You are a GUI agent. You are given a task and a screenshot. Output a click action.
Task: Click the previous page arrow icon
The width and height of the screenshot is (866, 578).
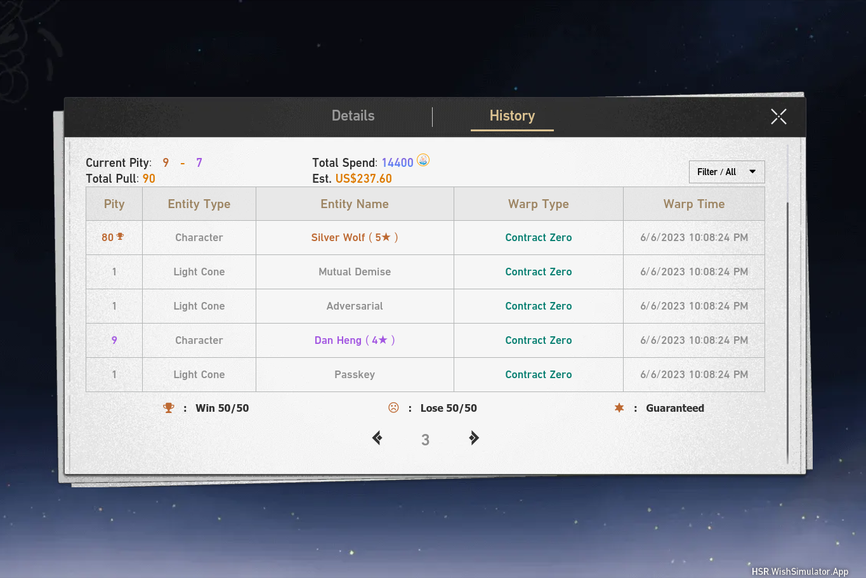[377, 438]
